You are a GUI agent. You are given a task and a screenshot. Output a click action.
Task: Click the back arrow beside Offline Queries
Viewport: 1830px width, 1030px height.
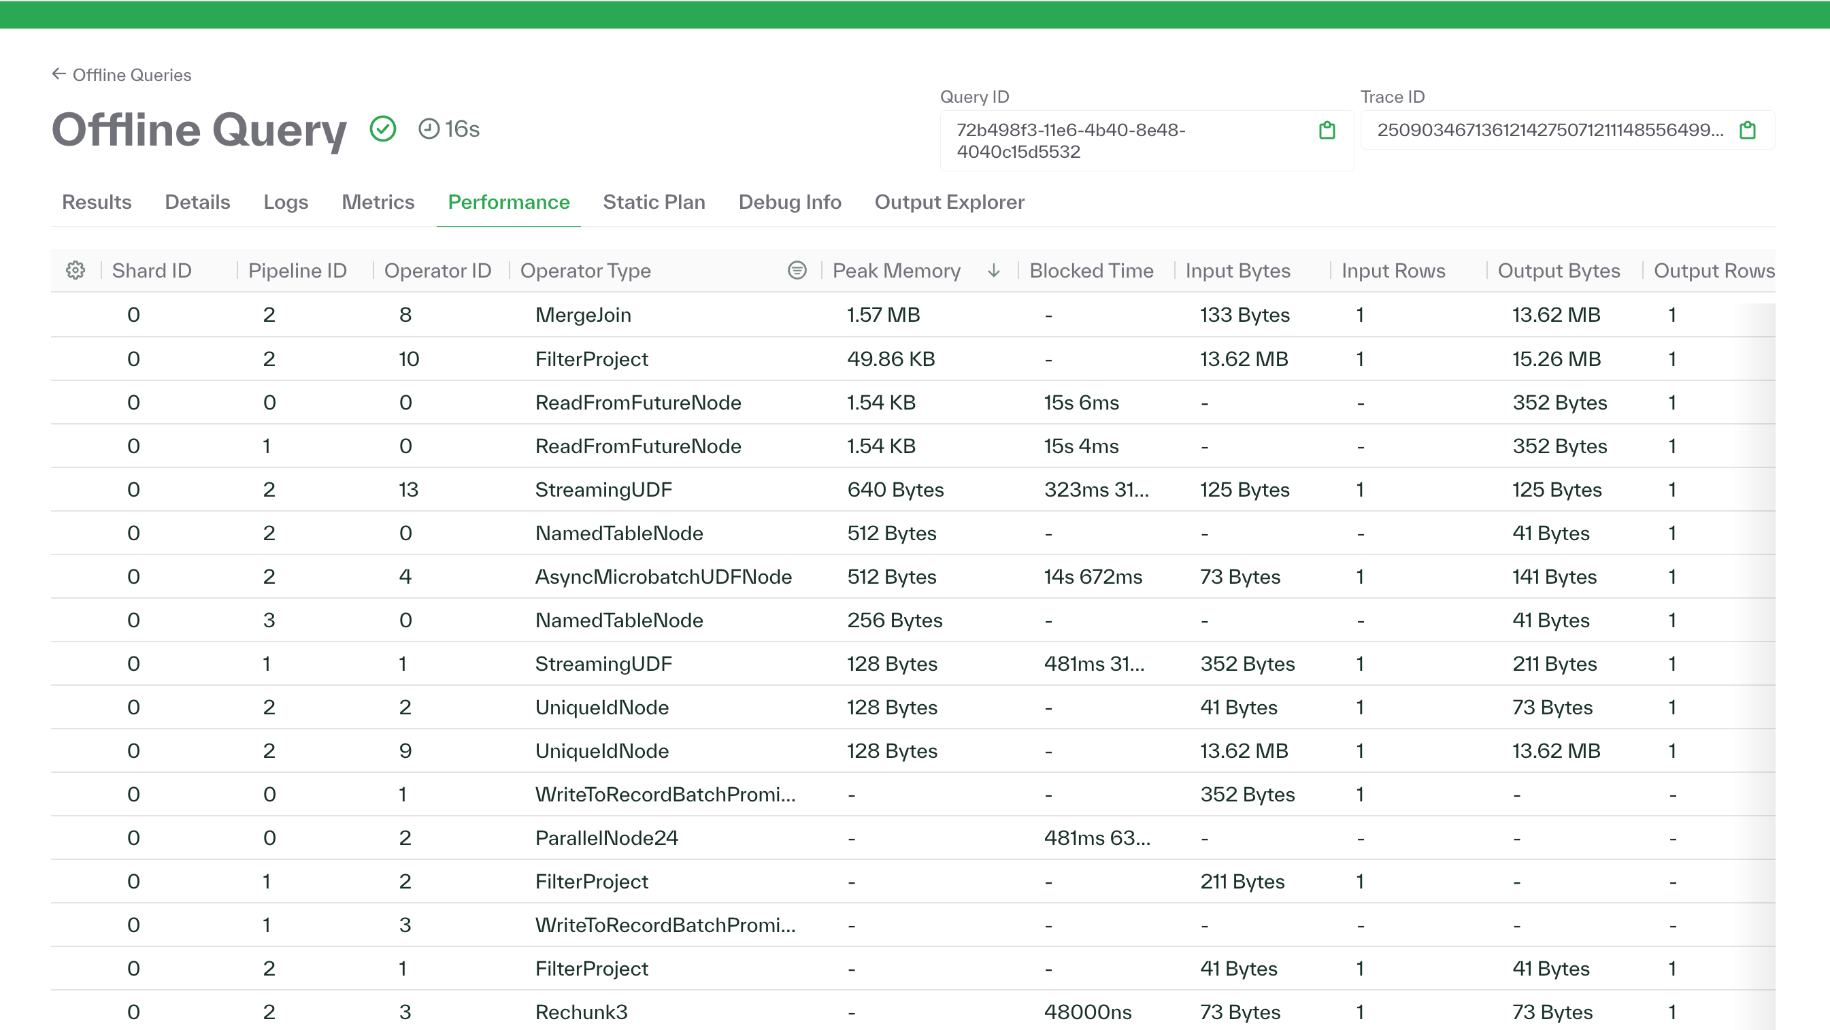[60, 73]
